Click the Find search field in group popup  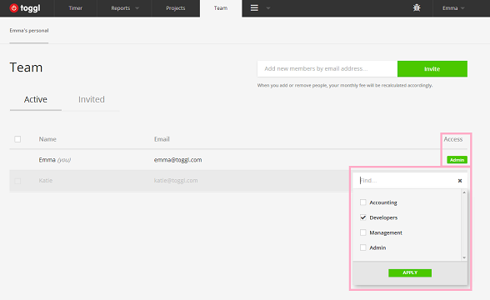[407, 181]
